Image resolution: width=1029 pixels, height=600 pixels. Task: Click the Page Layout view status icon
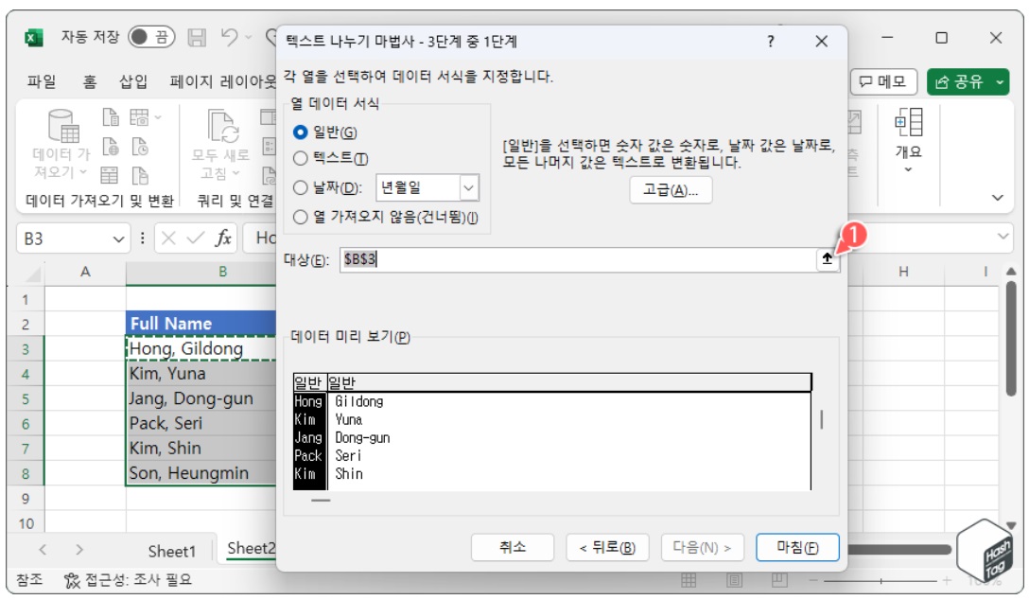point(734,579)
